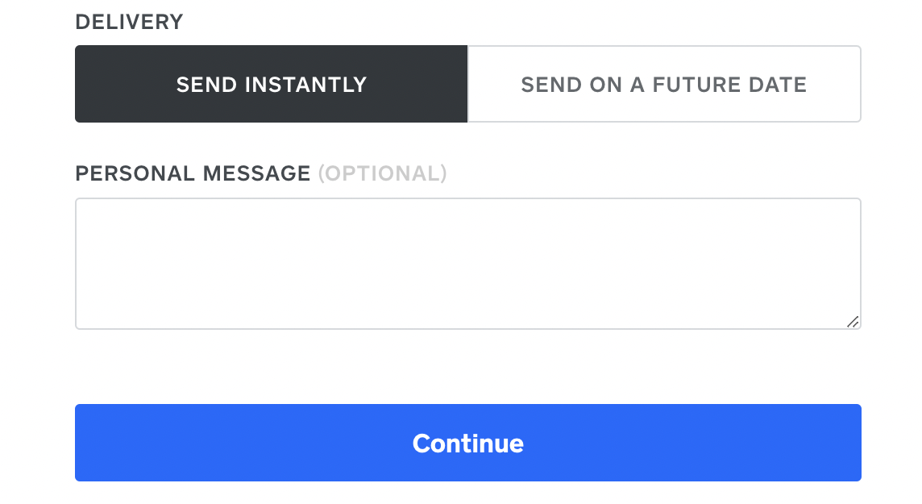Screen dimensions: 922x504
Task: Click the dark Send Instantly segment
Action: point(271,84)
